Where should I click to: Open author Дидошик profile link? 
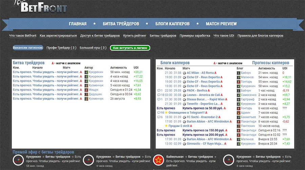[95, 94]
